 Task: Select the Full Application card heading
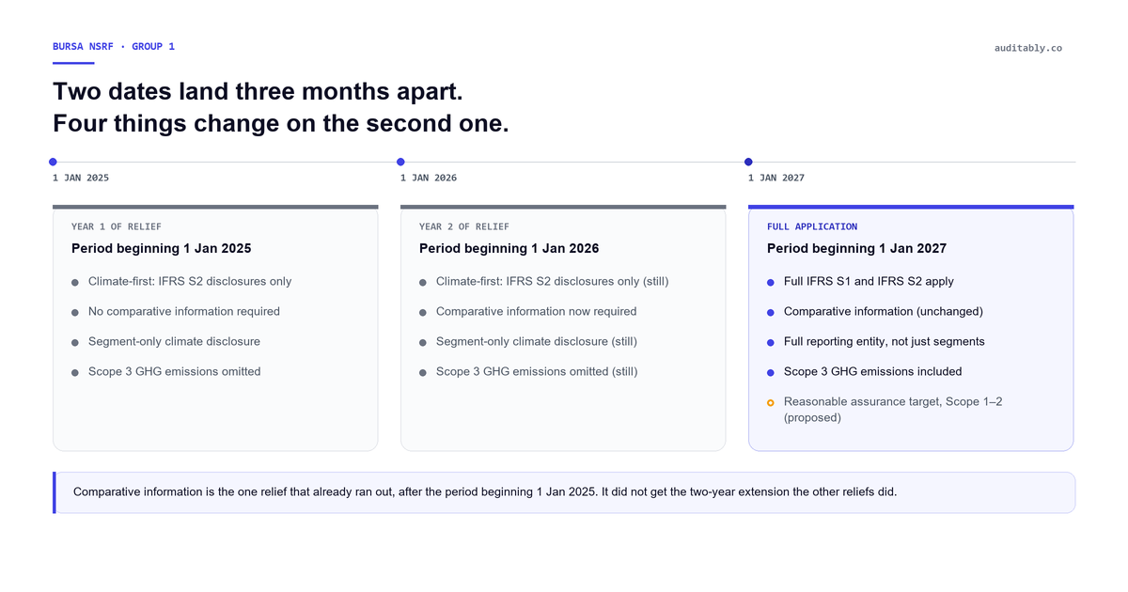pyautogui.click(x=812, y=226)
